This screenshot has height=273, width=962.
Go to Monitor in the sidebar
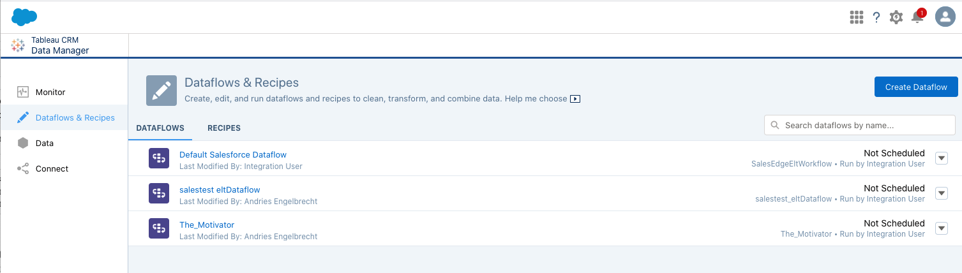(50, 92)
